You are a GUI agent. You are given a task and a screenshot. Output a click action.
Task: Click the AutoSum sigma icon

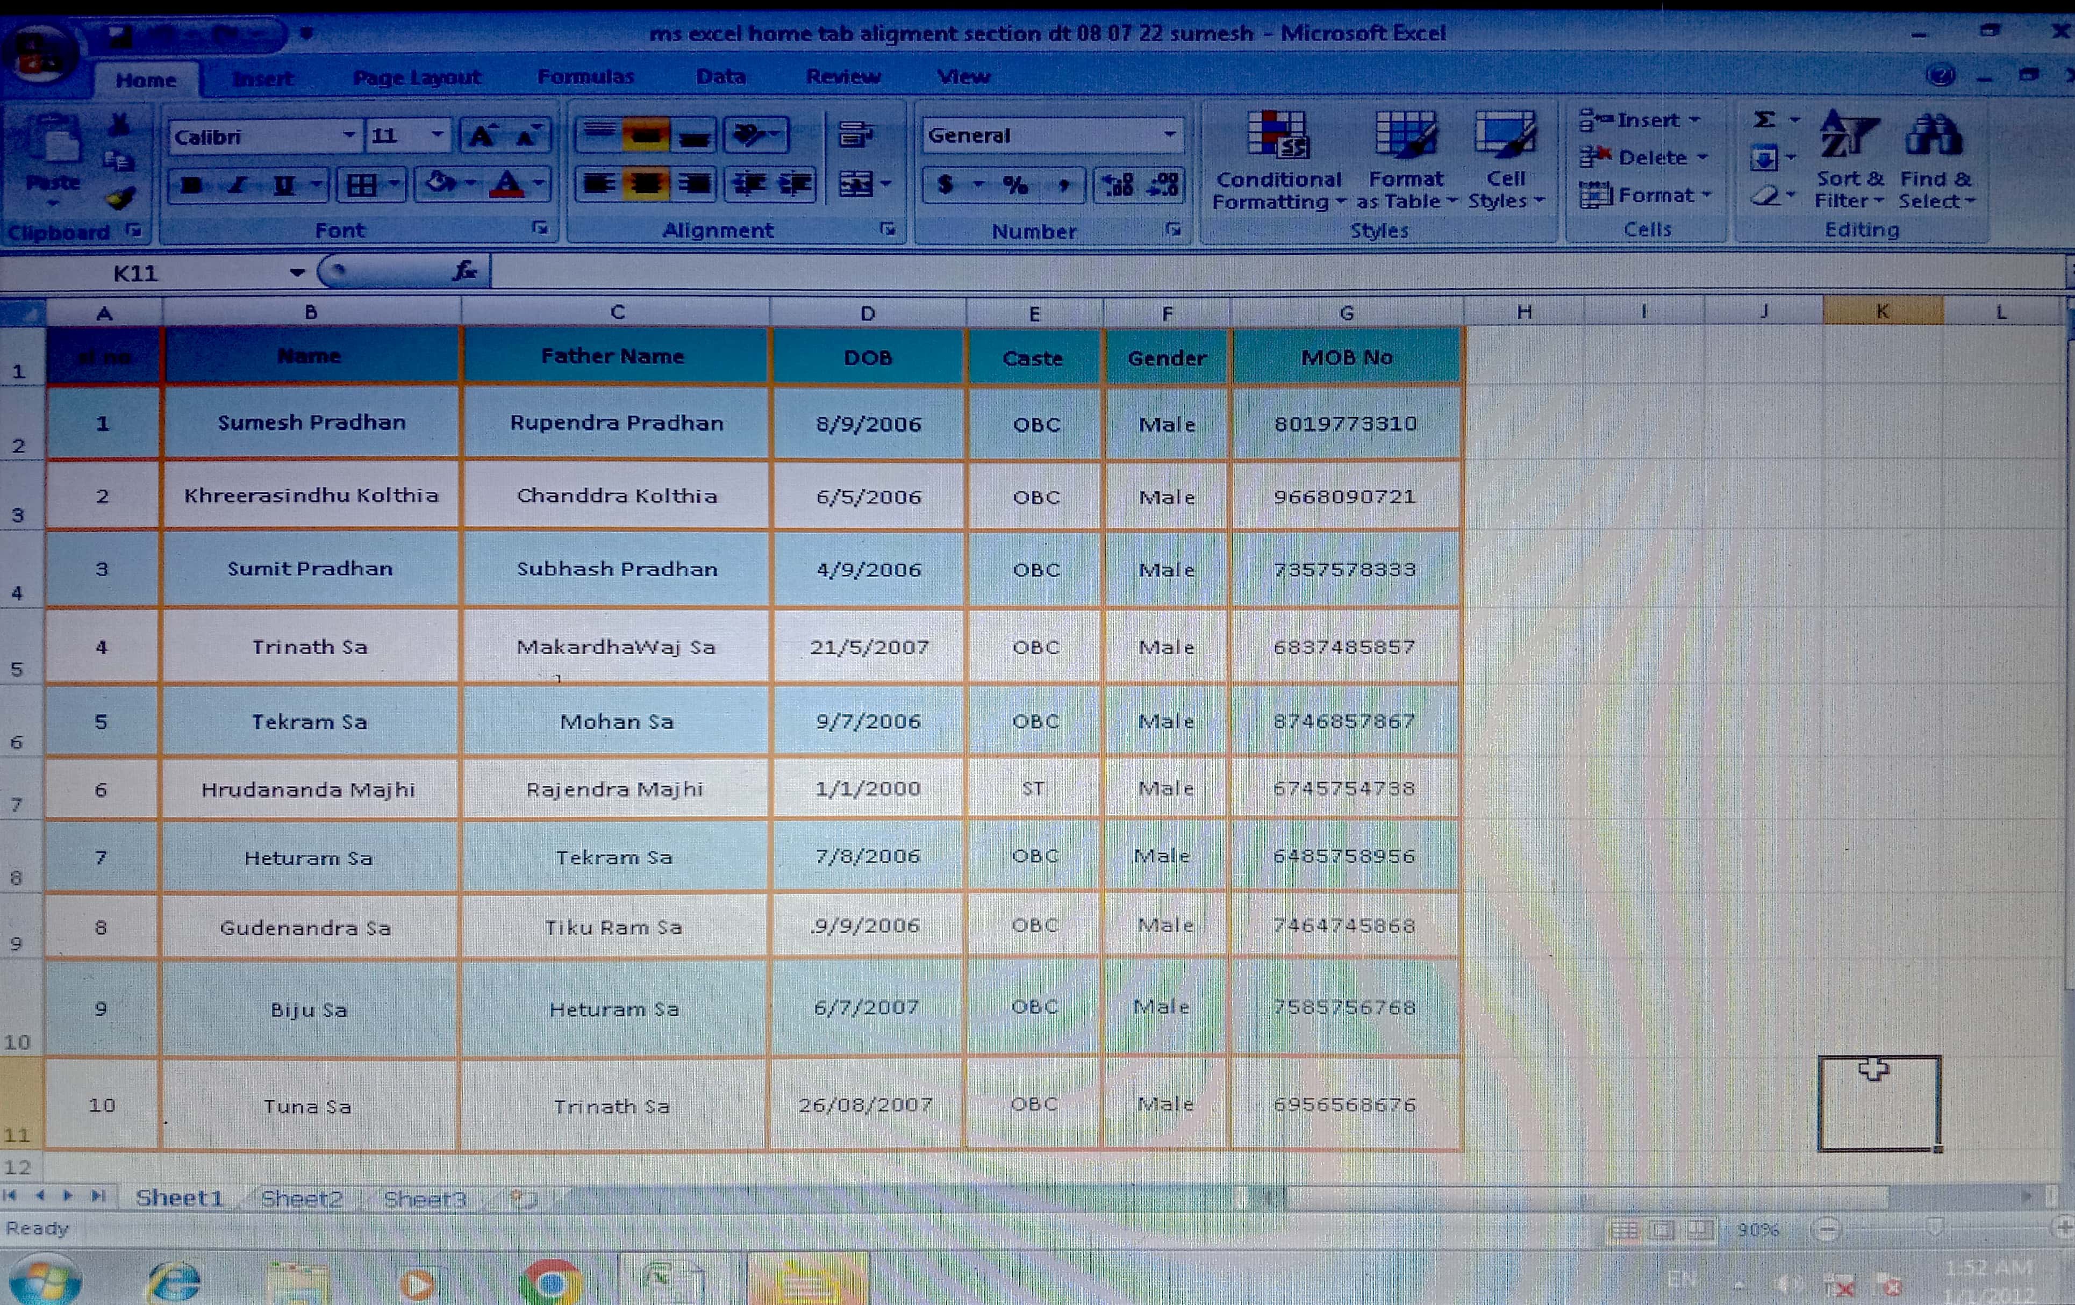pyautogui.click(x=1764, y=120)
